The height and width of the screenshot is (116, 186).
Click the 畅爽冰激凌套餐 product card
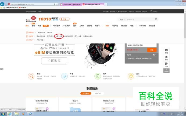click(x=42, y=104)
